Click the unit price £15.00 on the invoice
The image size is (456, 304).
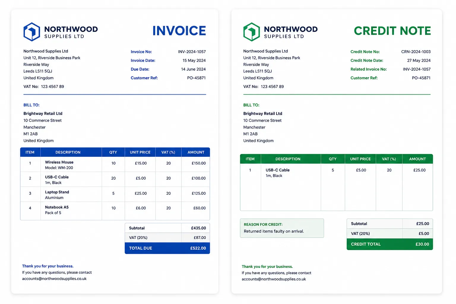pos(141,163)
